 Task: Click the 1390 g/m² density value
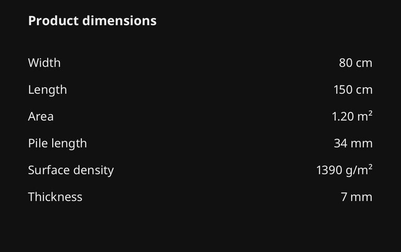coord(344,170)
